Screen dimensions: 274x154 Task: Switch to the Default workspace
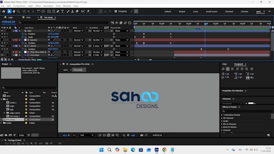pyautogui.click(x=168, y=12)
